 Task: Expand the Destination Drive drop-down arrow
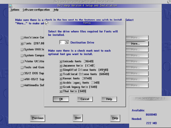point(67,42)
